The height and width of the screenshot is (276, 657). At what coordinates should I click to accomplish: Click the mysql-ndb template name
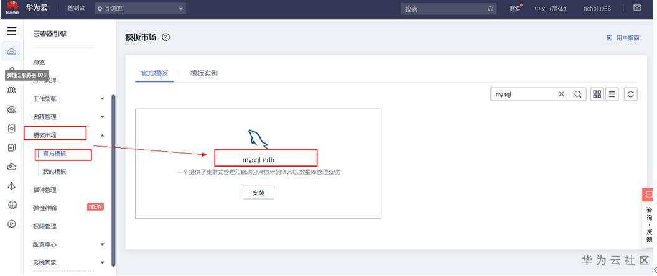(258, 160)
